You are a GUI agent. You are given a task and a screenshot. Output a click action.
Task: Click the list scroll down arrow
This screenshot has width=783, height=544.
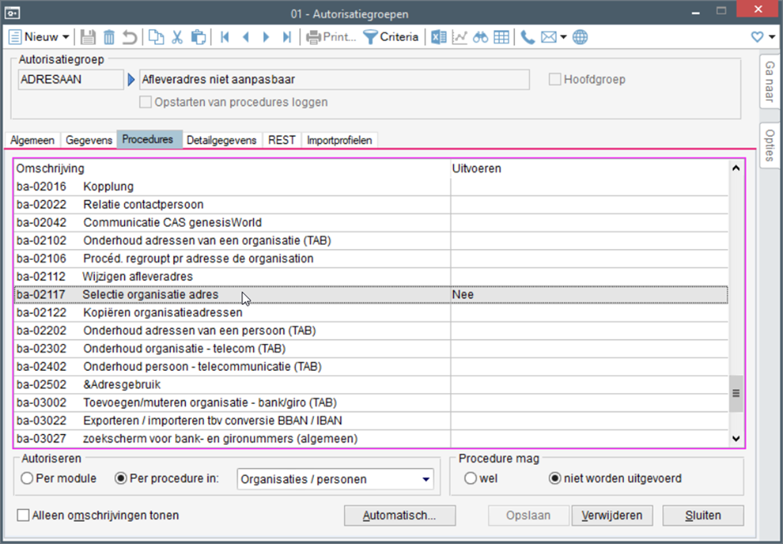click(x=736, y=438)
